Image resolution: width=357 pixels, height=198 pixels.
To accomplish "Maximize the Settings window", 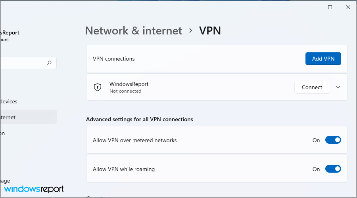I will click(330, 7).
